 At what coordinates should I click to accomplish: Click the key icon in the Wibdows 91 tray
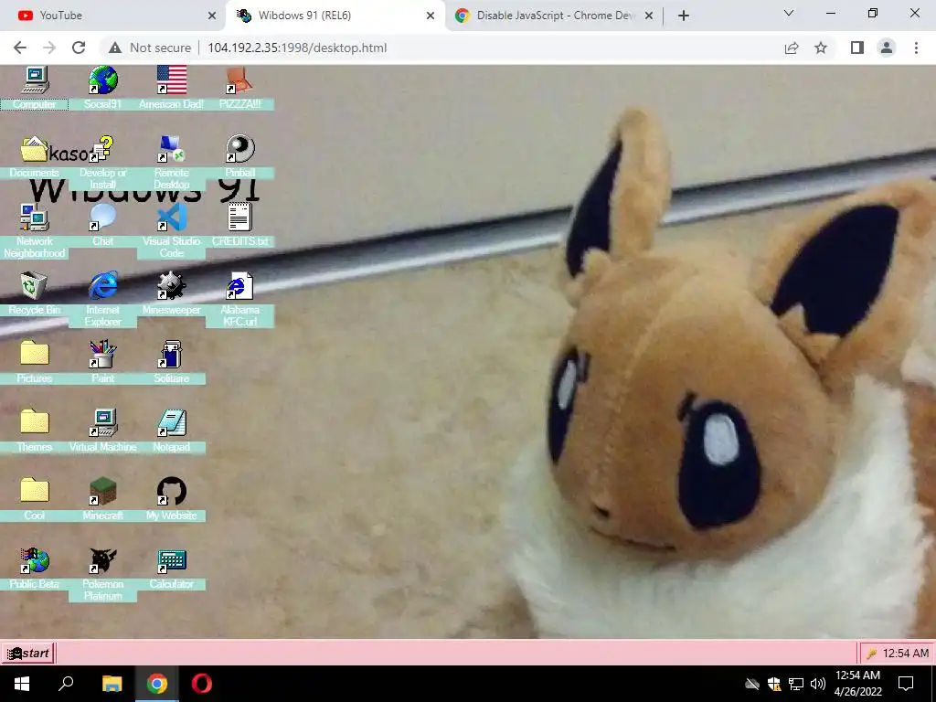coord(871,654)
